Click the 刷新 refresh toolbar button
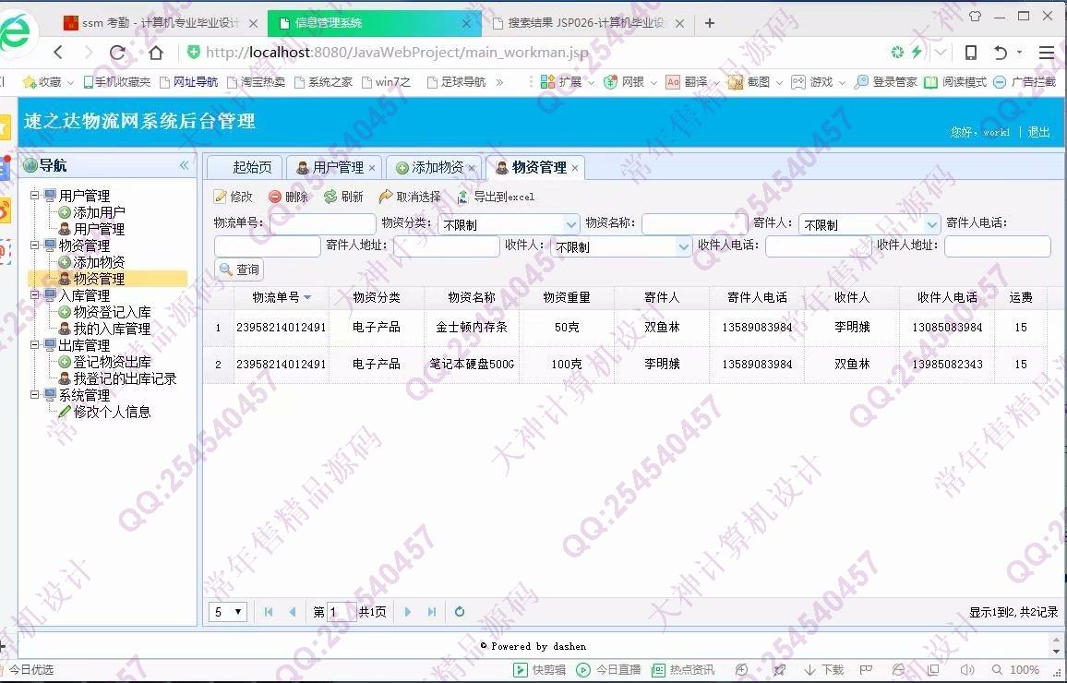The image size is (1067, 683). [343, 197]
